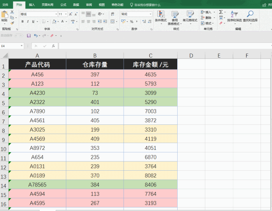The image size is (272, 211).
Task: Toggle Underline formatting
Action: click(33, 22)
